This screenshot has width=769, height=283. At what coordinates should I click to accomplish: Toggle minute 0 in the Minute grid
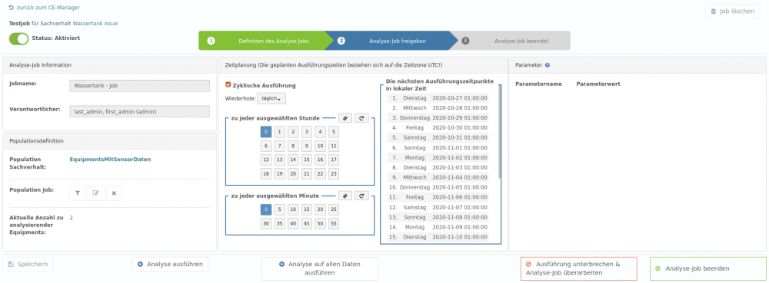pyautogui.click(x=265, y=209)
